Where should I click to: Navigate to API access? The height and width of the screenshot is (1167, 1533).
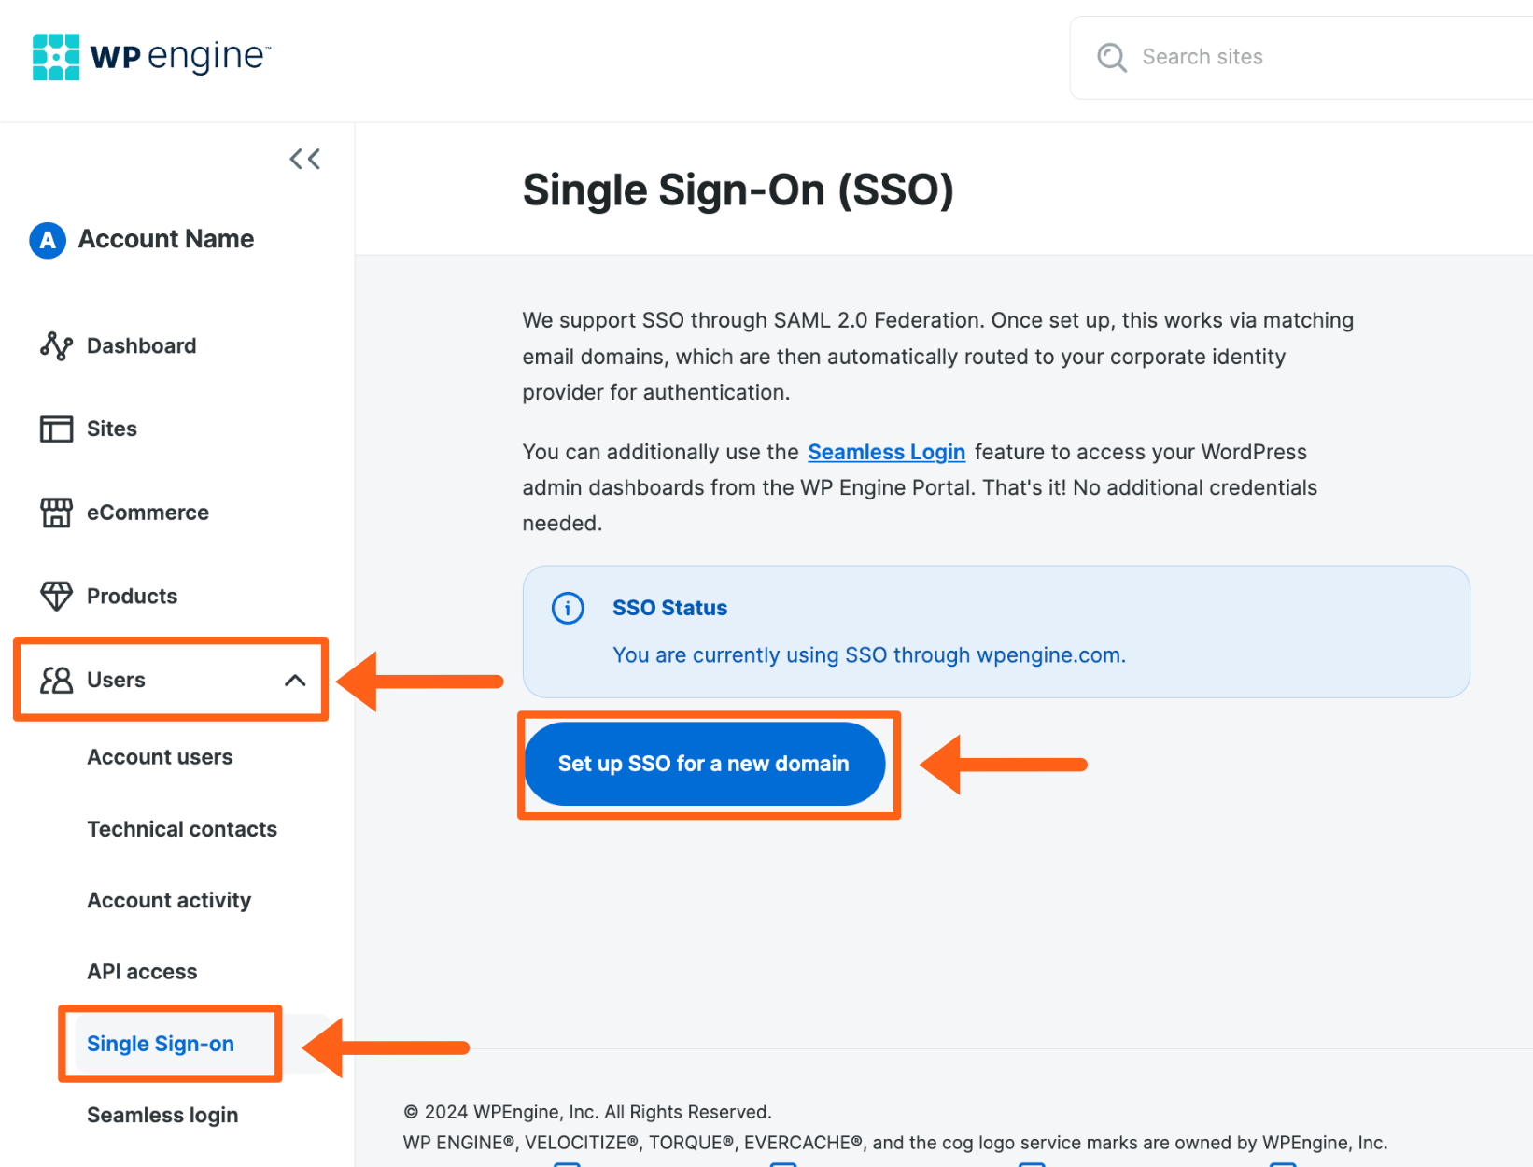pos(142,971)
